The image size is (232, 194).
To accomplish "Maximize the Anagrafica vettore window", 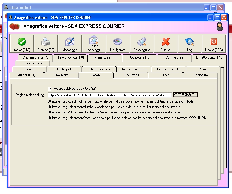I will point(217,18).
